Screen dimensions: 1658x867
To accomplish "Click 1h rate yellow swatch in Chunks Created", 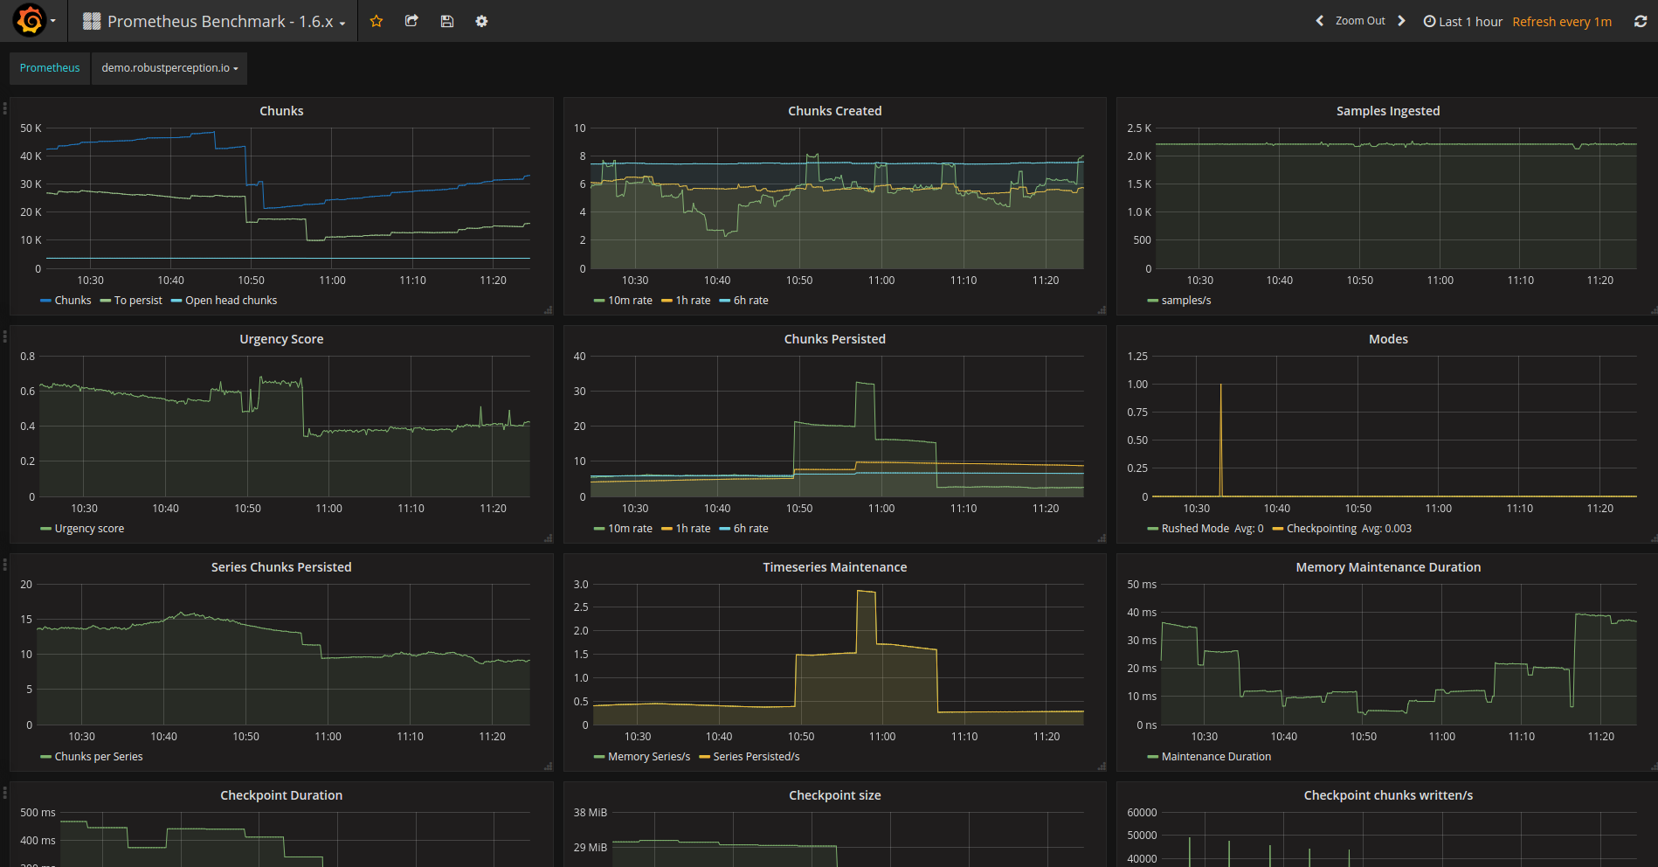I will [x=667, y=301].
